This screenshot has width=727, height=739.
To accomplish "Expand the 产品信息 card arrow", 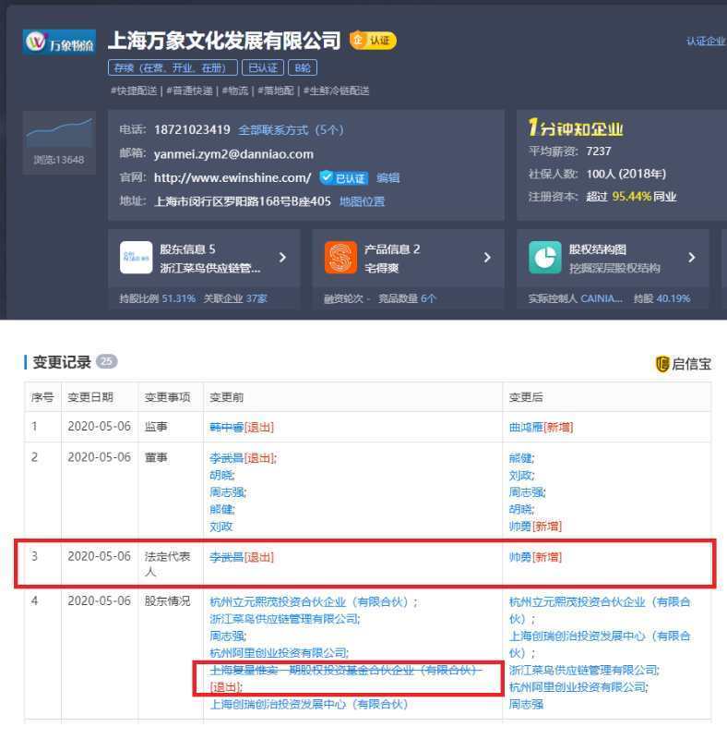I will tap(487, 258).
